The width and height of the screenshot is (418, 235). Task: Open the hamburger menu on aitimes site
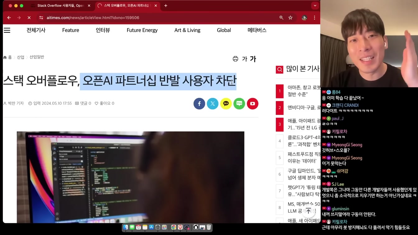tap(7, 30)
